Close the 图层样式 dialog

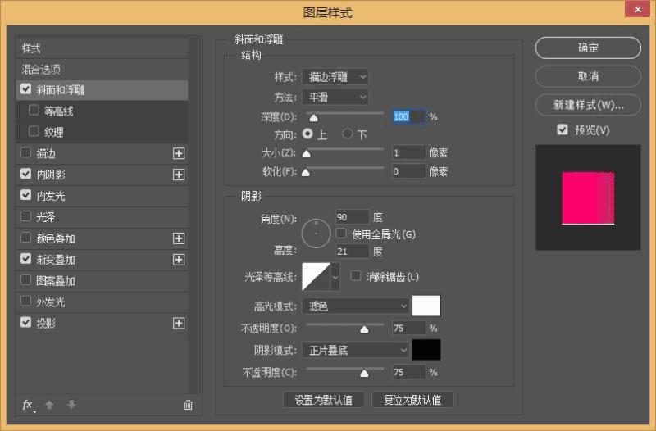point(638,9)
